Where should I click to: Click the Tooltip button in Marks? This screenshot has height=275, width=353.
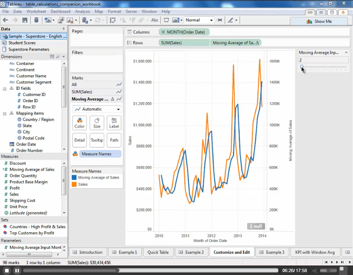pos(97,140)
